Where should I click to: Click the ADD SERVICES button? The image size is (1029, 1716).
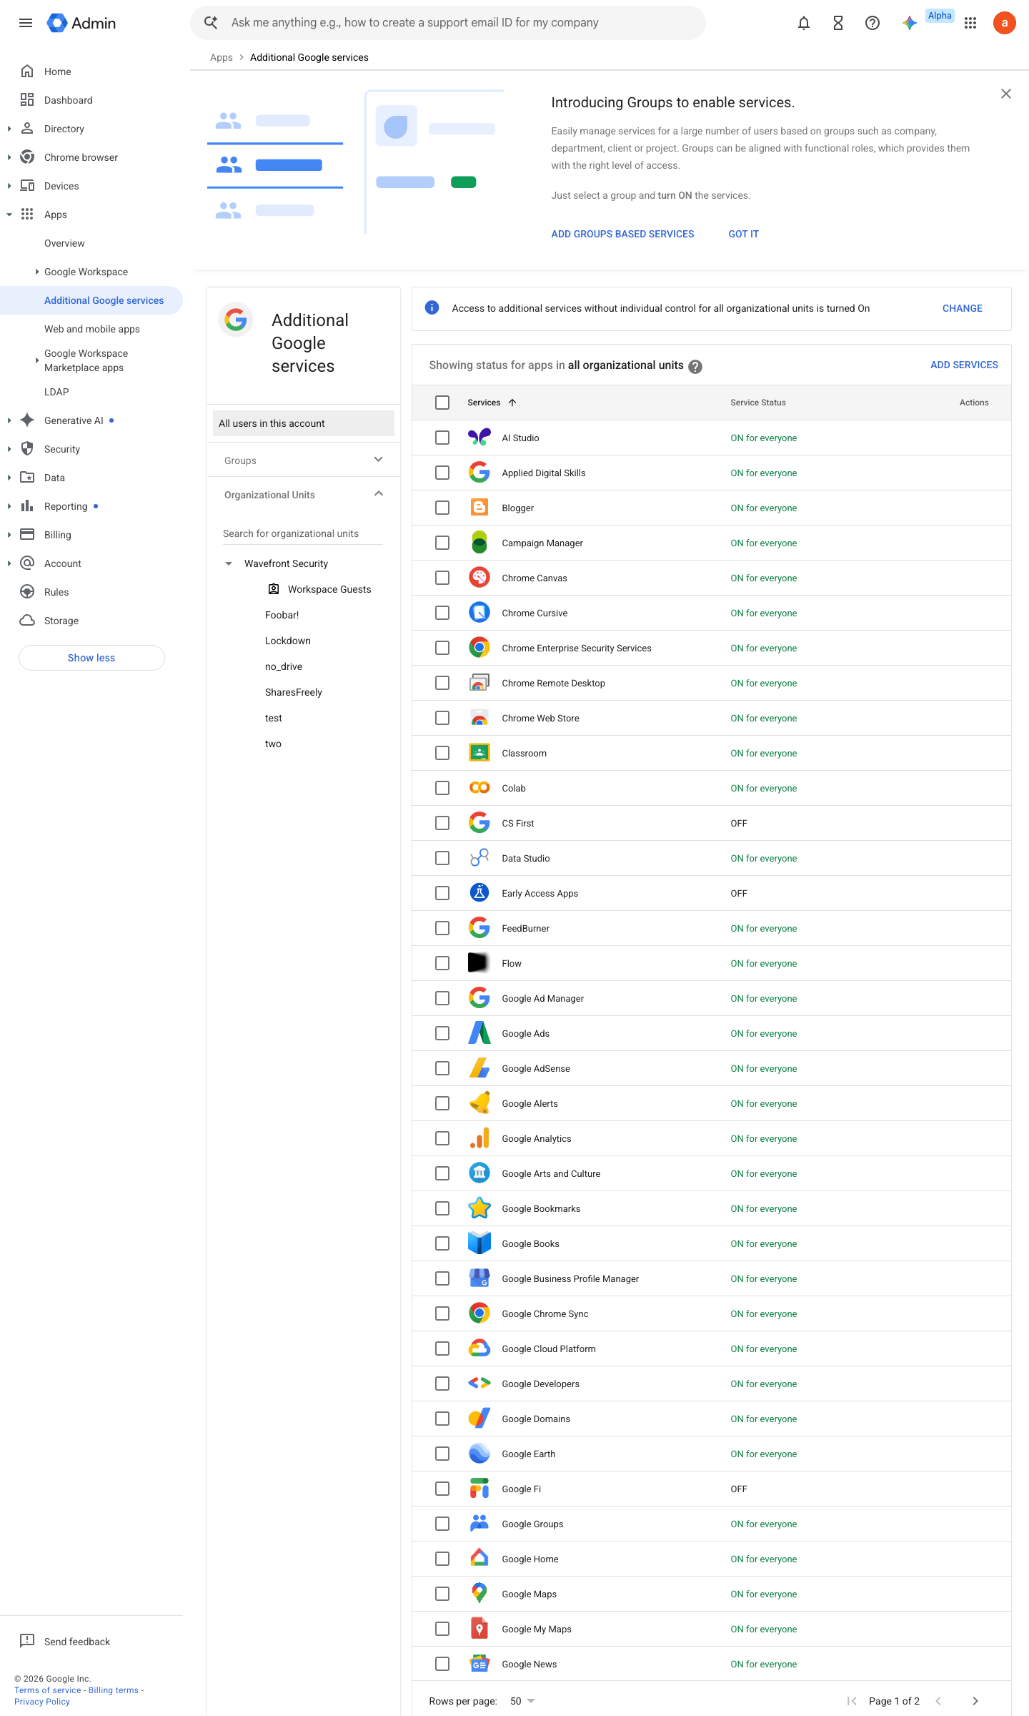(x=964, y=365)
